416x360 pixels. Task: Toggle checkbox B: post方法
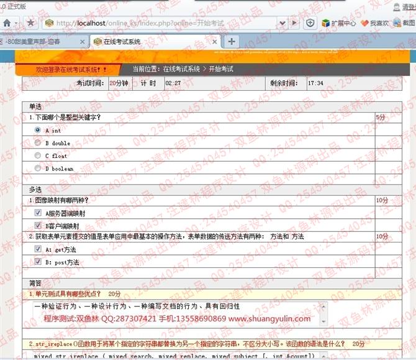(x=38, y=261)
